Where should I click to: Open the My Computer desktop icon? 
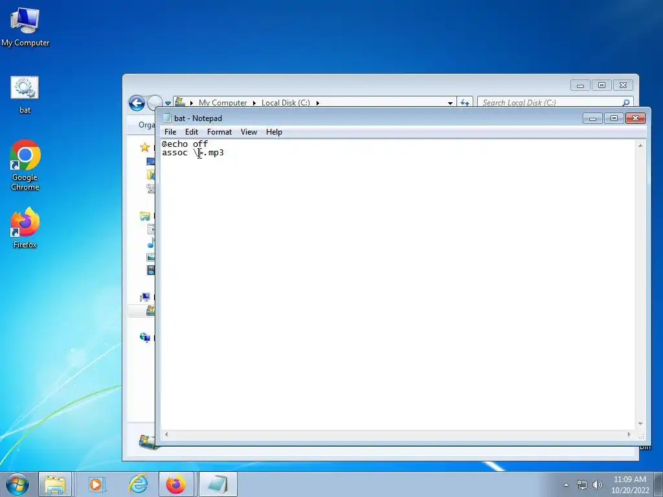click(x=25, y=27)
